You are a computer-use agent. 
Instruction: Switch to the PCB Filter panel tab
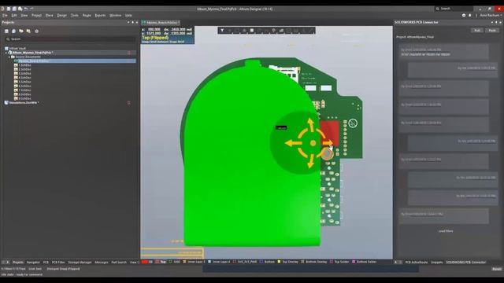[58, 262]
